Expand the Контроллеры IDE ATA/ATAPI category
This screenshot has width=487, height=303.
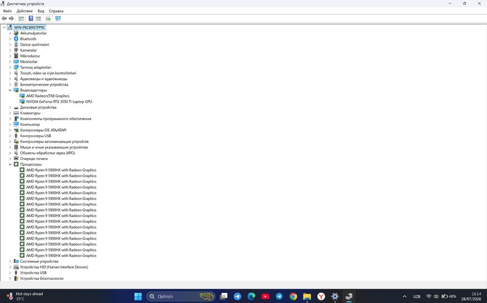pos(10,130)
